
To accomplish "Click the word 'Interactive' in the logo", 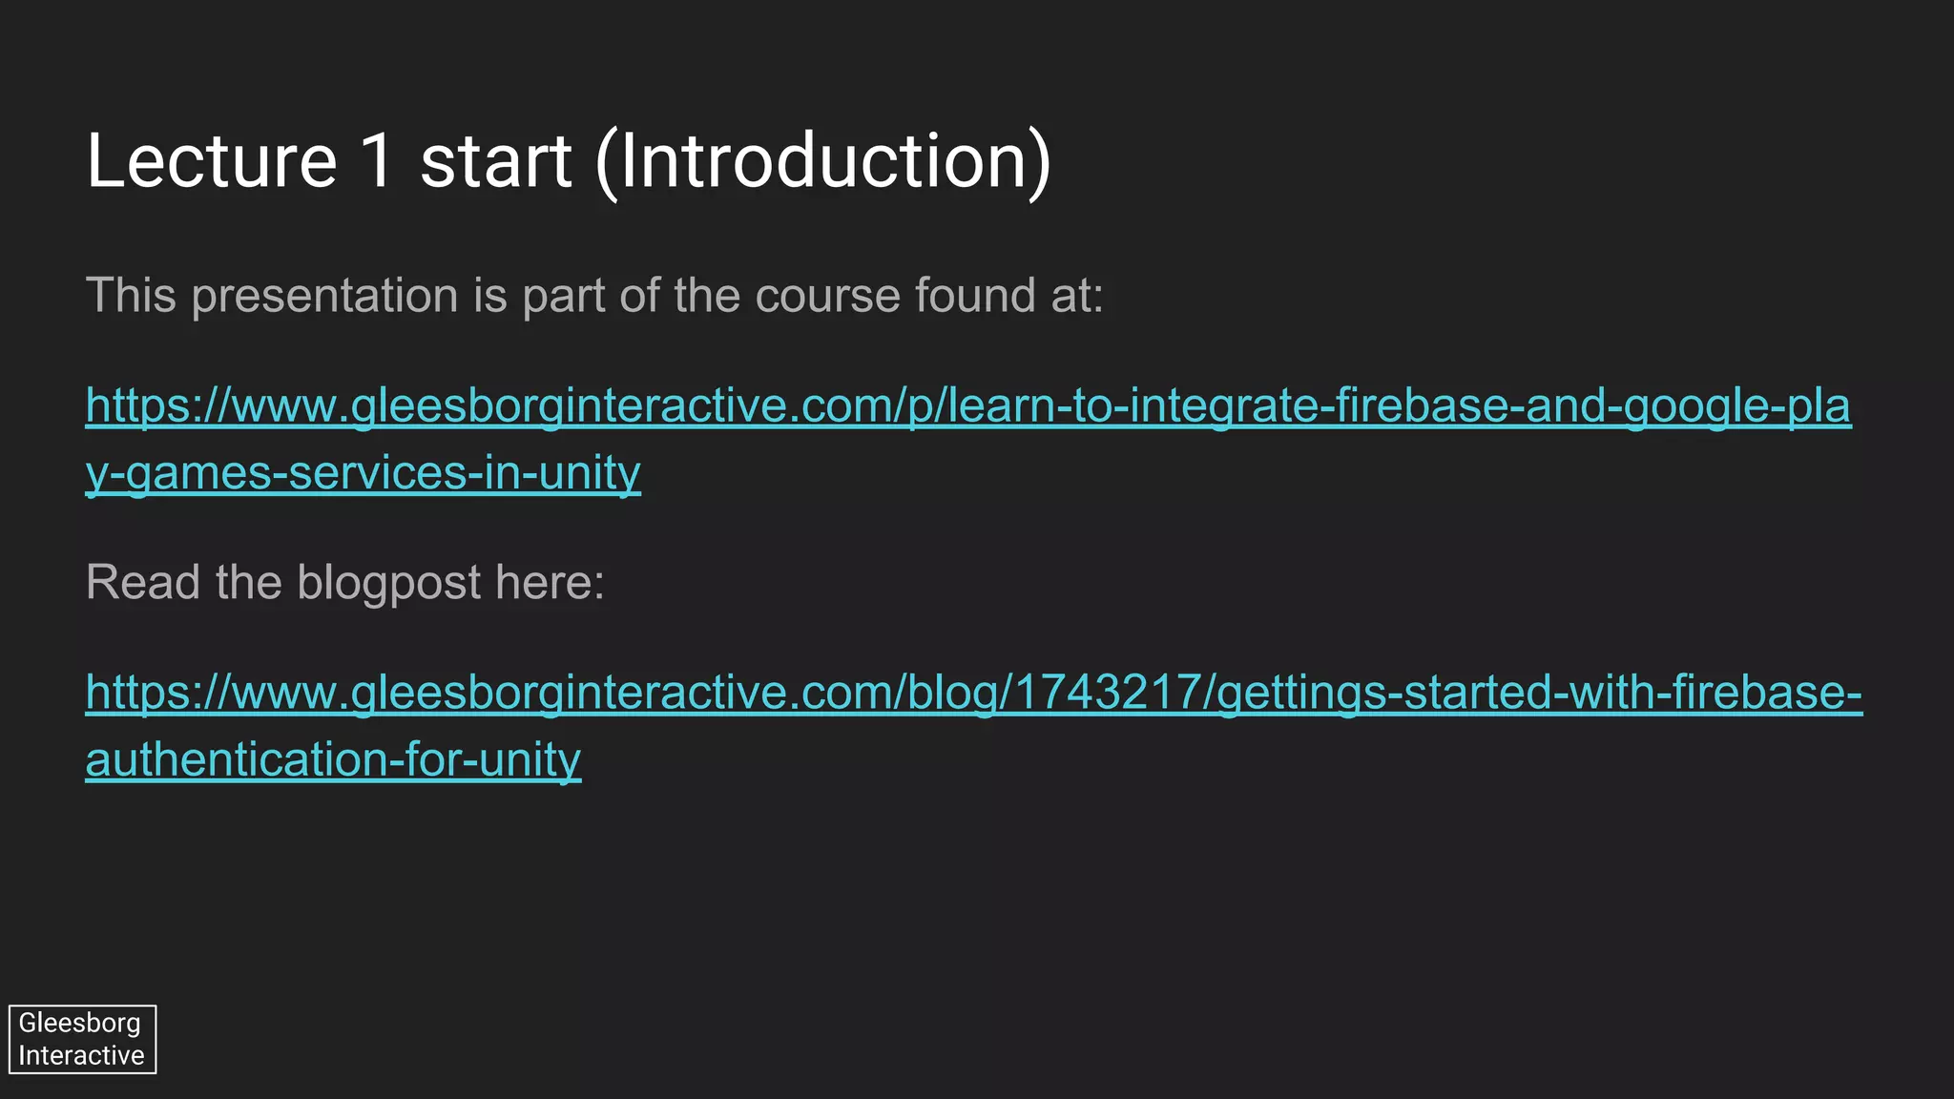I will (81, 1055).
